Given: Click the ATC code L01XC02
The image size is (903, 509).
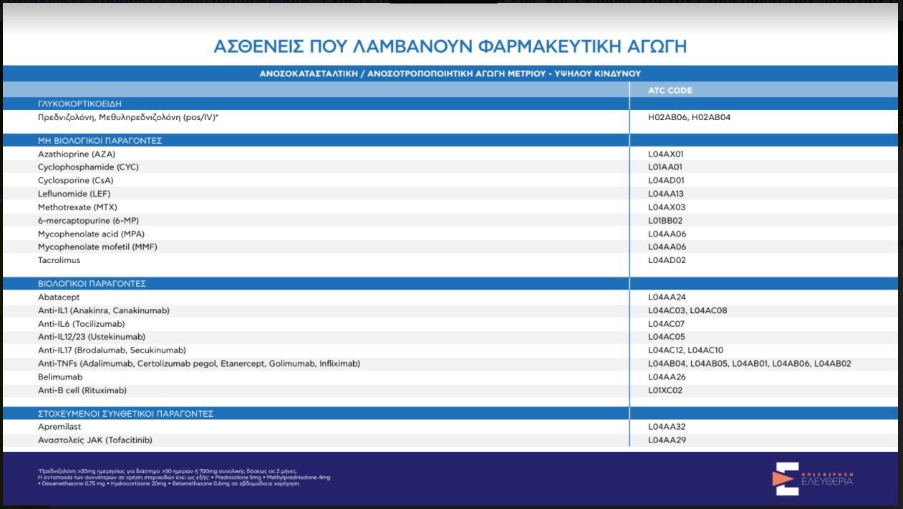Looking at the screenshot, I should (x=666, y=390).
